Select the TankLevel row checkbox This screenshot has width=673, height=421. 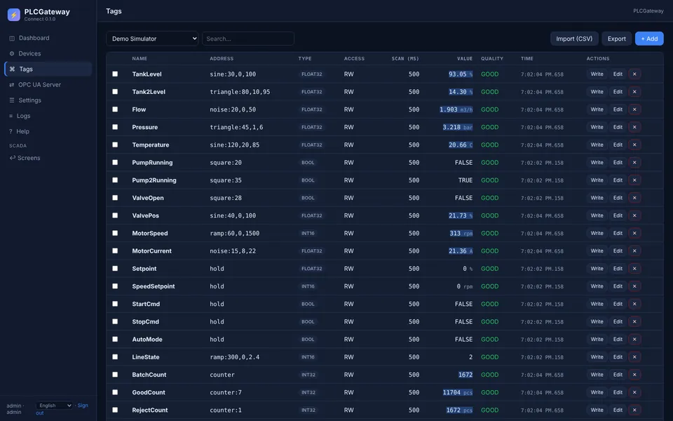[x=115, y=74]
